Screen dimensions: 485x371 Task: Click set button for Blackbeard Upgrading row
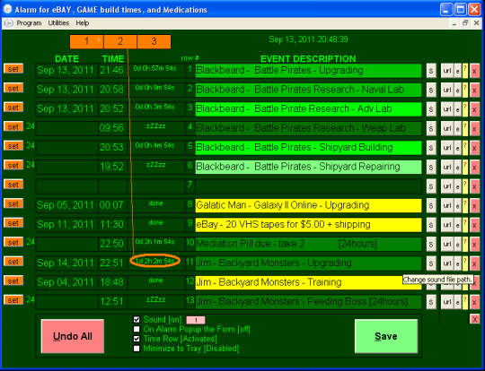coord(13,69)
